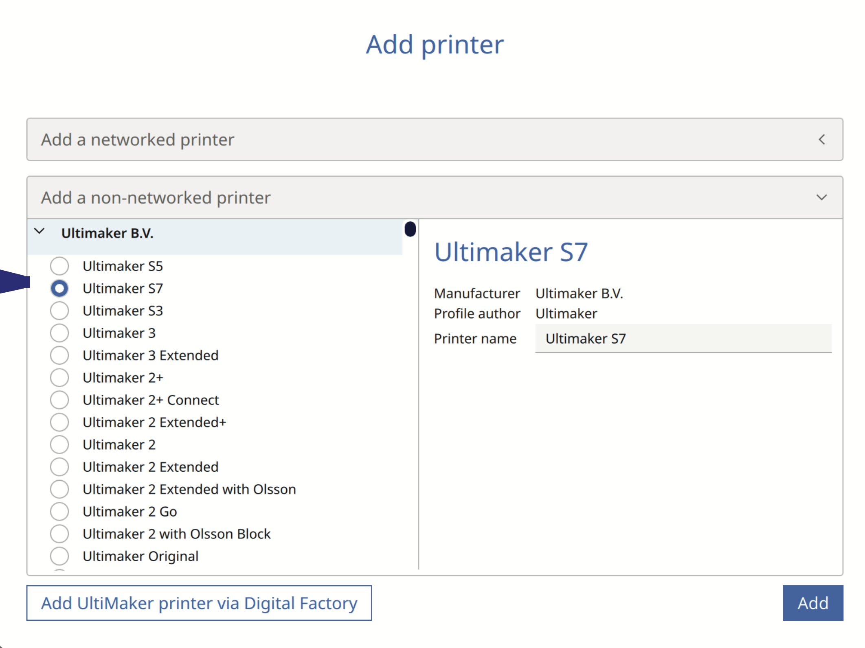Image resolution: width=865 pixels, height=648 pixels.
Task: Choose Ultimaker S3 printer option
Action: point(59,311)
